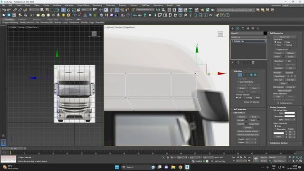The image size is (304, 171).
Task: Click the Remove modifier trash icon
Action: [x=253, y=62]
